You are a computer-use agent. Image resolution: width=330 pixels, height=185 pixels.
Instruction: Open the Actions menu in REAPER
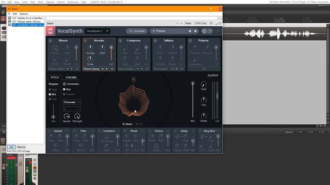click(61, 2)
